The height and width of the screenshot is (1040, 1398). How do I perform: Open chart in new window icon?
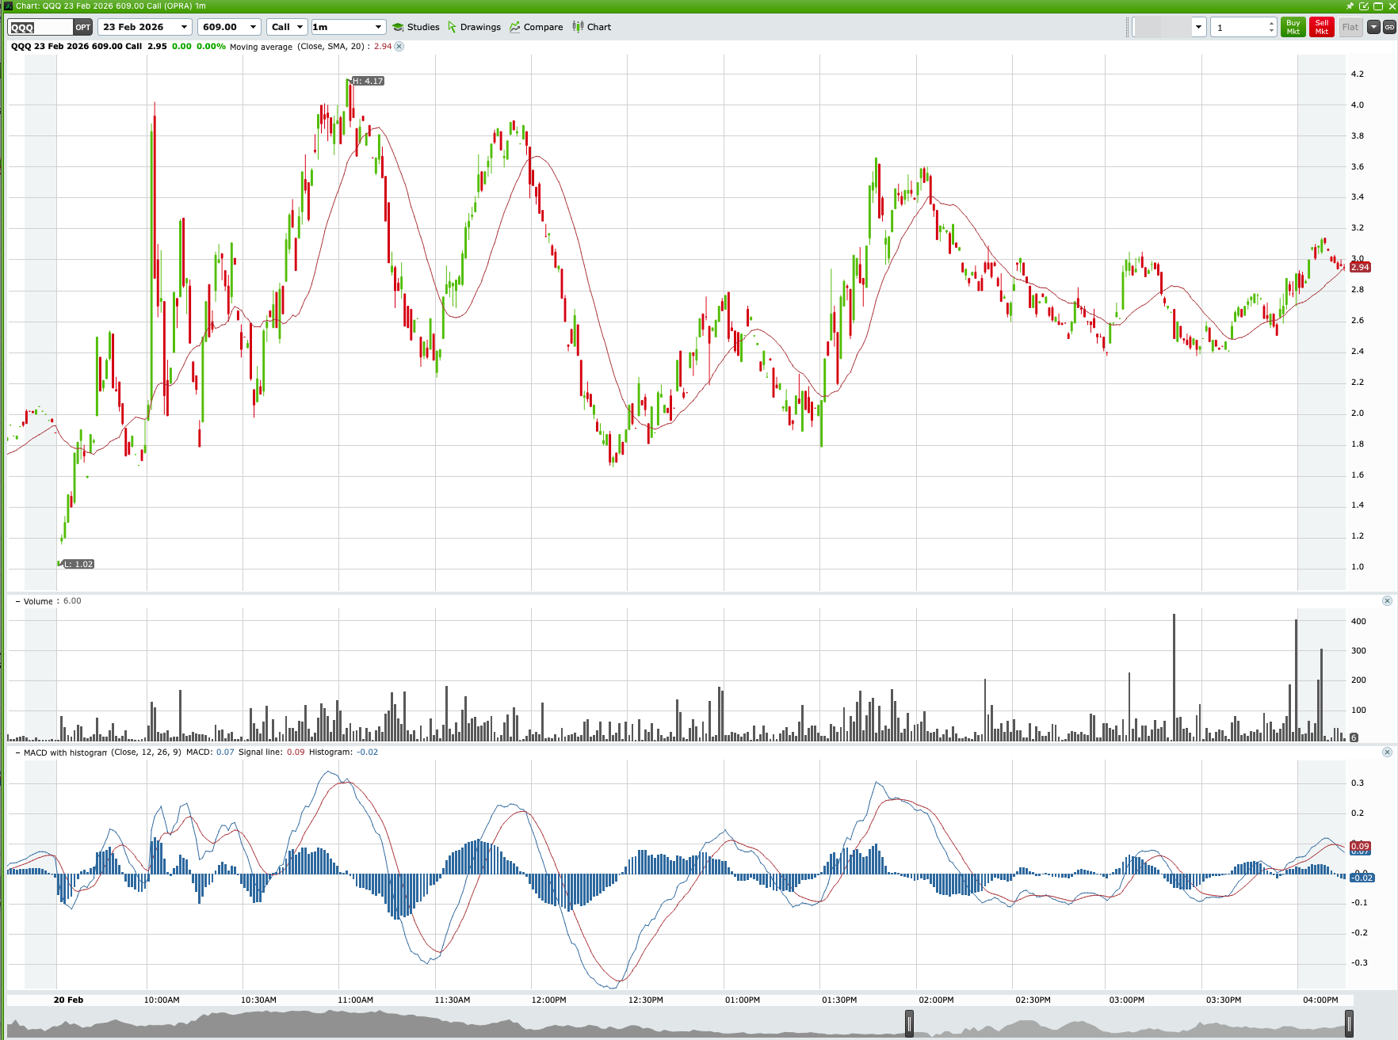click(1363, 6)
